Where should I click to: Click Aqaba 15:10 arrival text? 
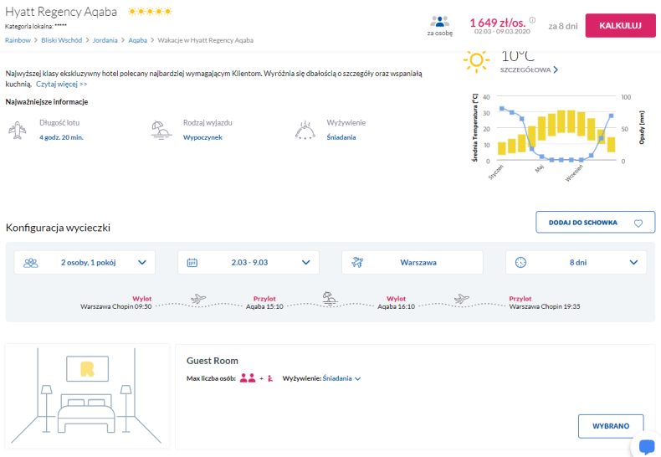pyautogui.click(x=264, y=306)
